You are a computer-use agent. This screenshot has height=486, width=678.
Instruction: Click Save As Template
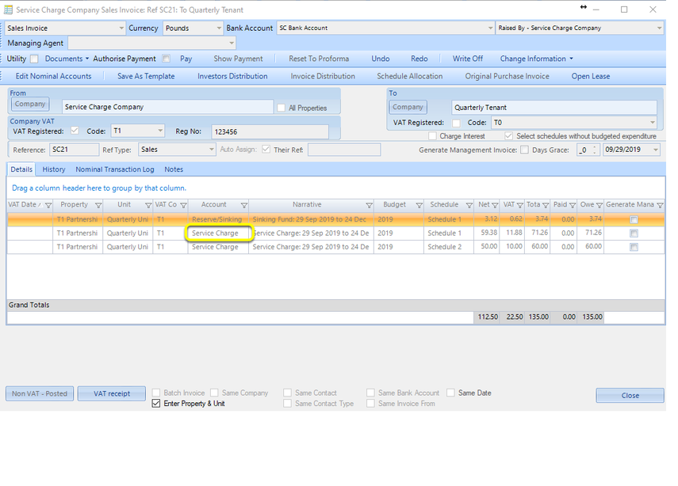146,77
